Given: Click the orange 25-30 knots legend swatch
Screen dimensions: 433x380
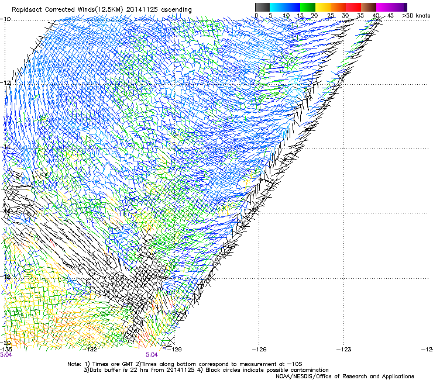Looking at the screenshot, I should coord(338,7).
